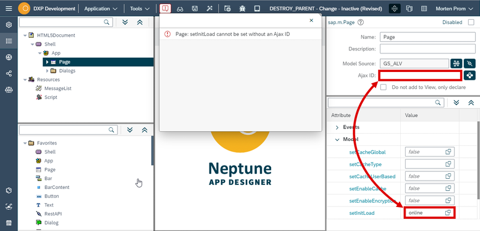Click the help icon next to sap.m.Page
The height and width of the screenshot is (231, 480).
pyautogui.click(x=361, y=22)
